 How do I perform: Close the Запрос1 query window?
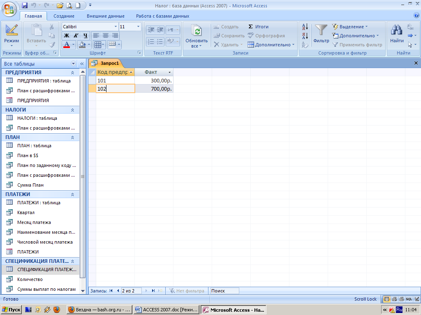click(x=416, y=63)
